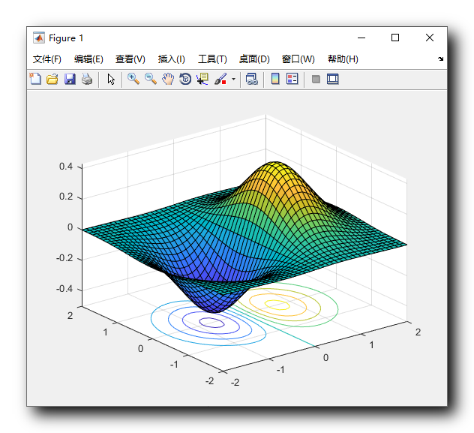Open the 编辑(E) menu

88,59
